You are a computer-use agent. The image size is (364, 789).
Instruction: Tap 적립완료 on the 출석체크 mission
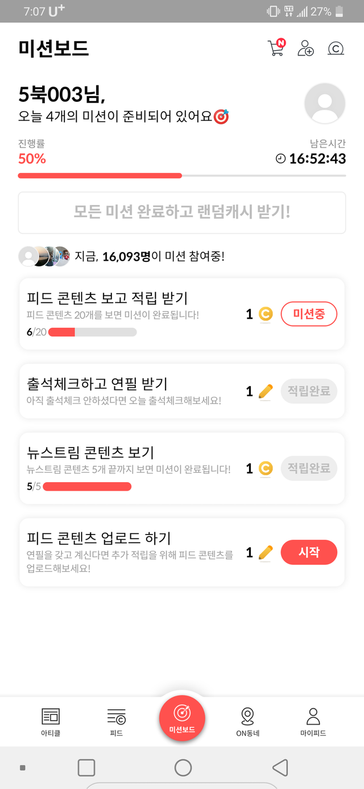pos(309,391)
